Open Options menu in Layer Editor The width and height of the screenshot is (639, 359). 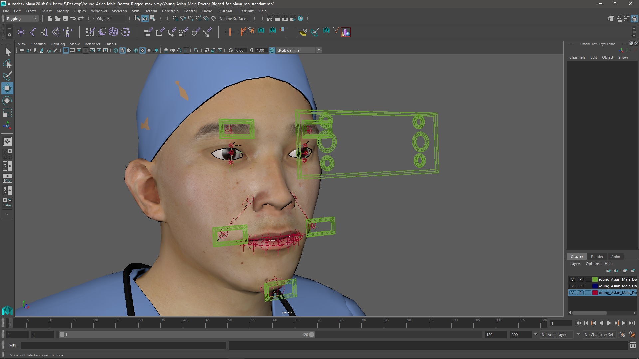592,264
